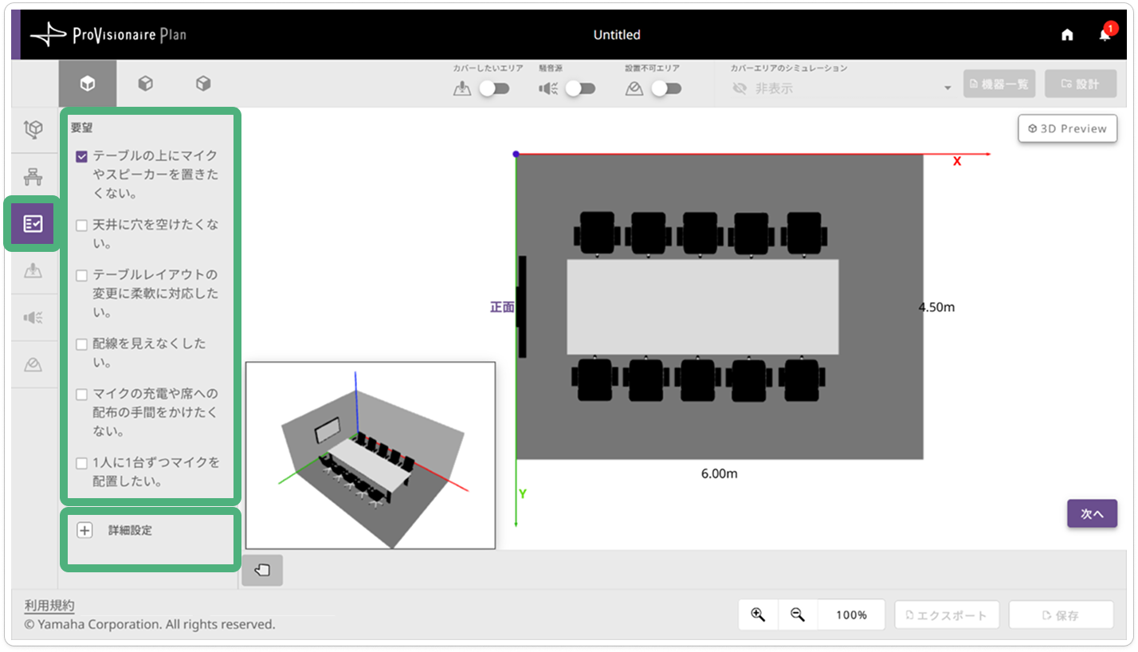Select the conference table in floor plan
1138x652 pixels.
702,307
